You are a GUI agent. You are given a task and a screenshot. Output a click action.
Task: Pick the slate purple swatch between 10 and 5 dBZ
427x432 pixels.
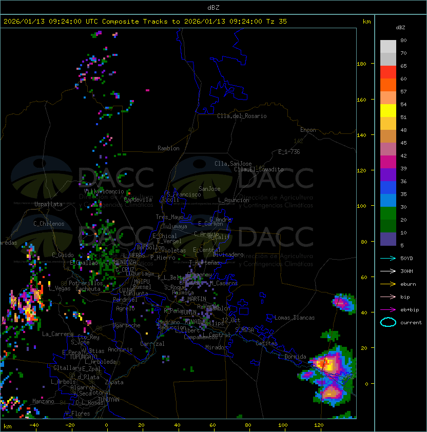coord(388,239)
